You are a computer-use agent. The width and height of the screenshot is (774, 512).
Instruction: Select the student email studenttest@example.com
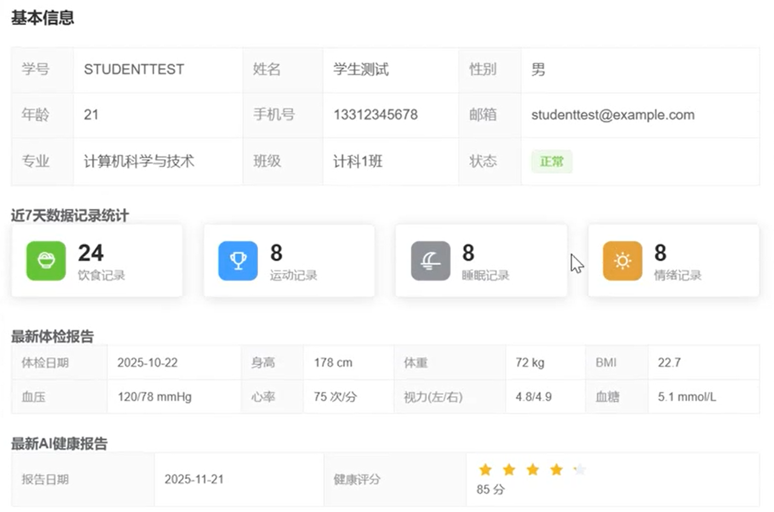point(613,115)
